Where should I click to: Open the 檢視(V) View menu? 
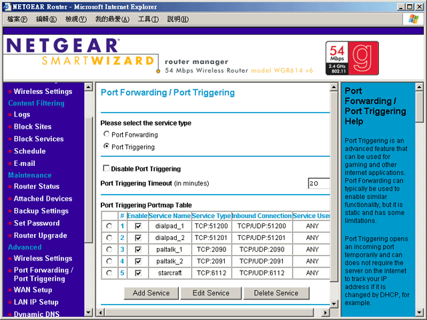(x=76, y=19)
